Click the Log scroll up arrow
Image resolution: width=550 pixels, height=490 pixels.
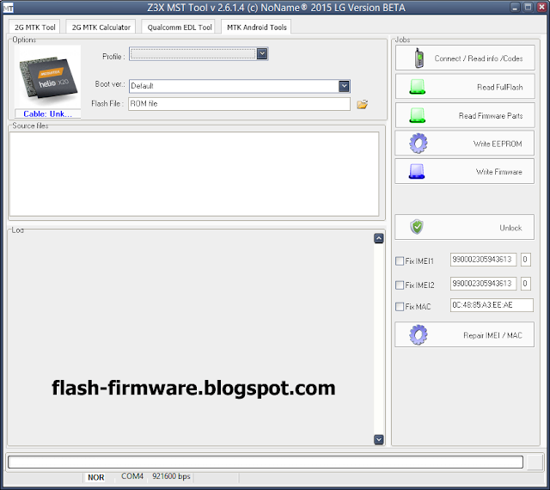point(378,239)
